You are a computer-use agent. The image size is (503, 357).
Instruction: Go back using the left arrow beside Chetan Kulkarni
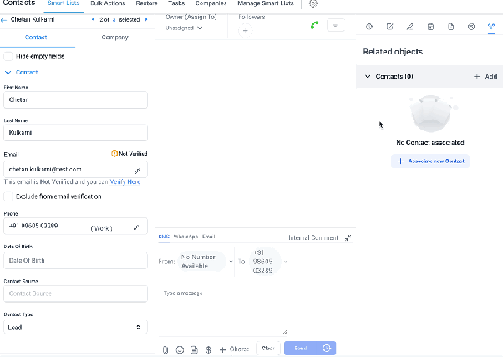pos(4,20)
